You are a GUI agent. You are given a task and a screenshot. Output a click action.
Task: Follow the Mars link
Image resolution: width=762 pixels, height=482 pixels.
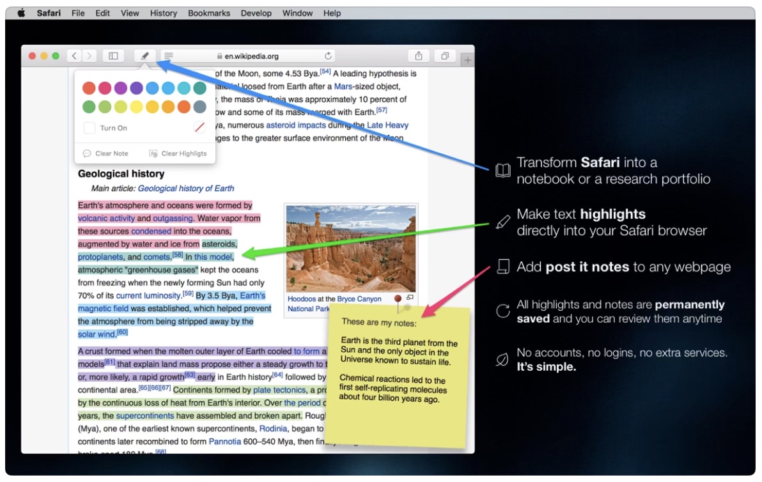coord(343,86)
